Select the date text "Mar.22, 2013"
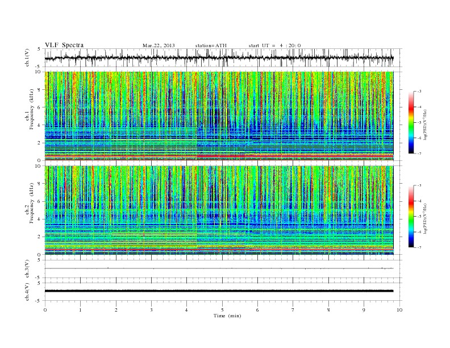Viewport: 450px width, 348px height. pyautogui.click(x=159, y=45)
